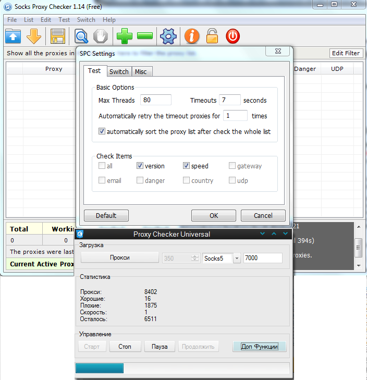Image resolution: width=367 pixels, height=380 pixels.
Task: Click blue up chevron in Proxy Checker Universal
Action: [x=274, y=234]
